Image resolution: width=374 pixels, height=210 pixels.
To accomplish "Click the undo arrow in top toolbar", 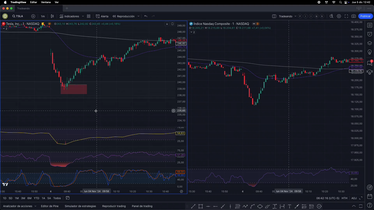I will [146, 16].
